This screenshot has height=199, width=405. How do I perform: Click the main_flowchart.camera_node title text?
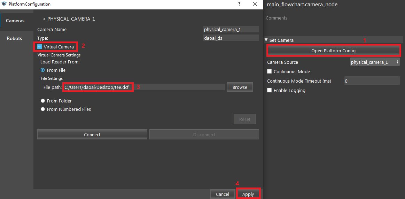(302, 5)
